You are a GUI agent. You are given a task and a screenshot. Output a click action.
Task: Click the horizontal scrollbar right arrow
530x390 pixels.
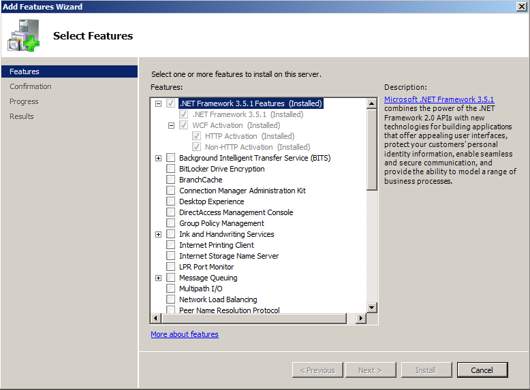pyautogui.click(x=361, y=319)
